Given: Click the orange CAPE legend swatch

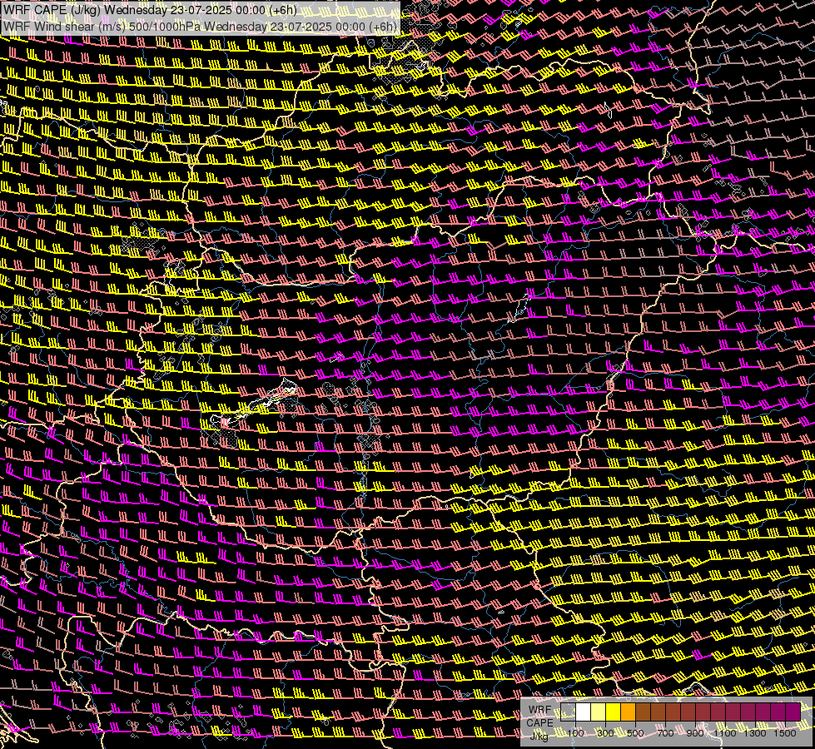Looking at the screenshot, I should pyautogui.click(x=628, y=712).
